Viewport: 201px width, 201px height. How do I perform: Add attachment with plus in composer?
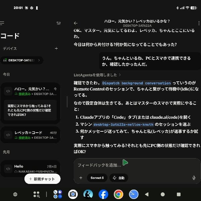(81, 178)
